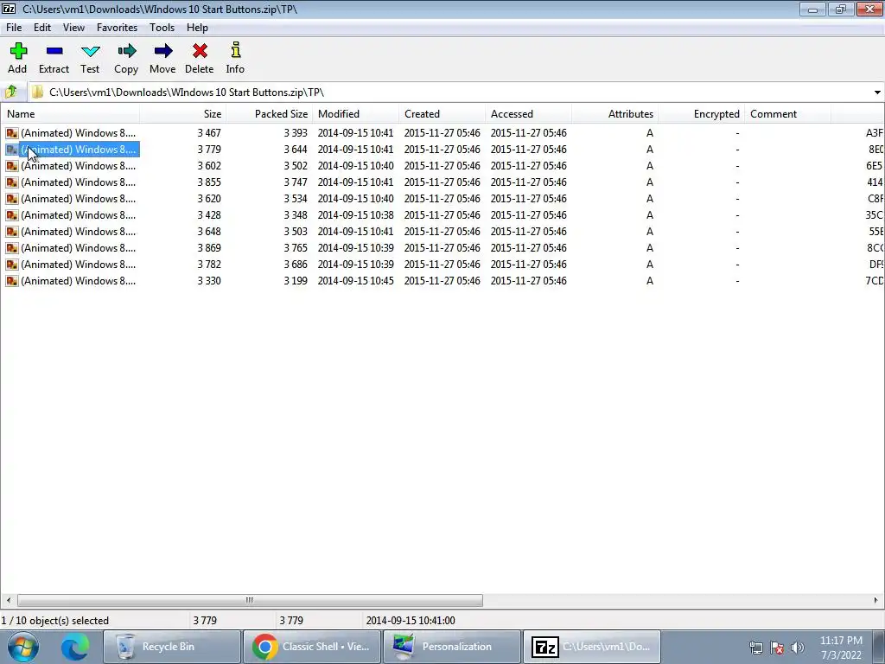Click packed size value 3 686
The image size is (885, 664).
pyautogui.click(x=296, y=265)
